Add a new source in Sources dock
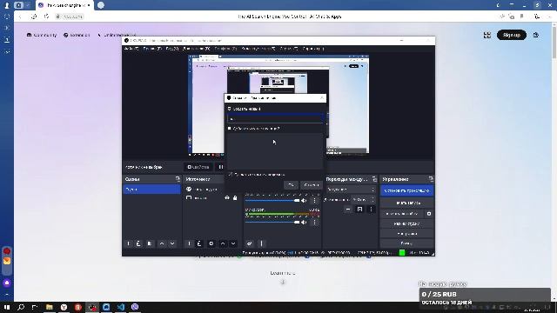Viewport: 557px width, 313px height. pos(189,243)
